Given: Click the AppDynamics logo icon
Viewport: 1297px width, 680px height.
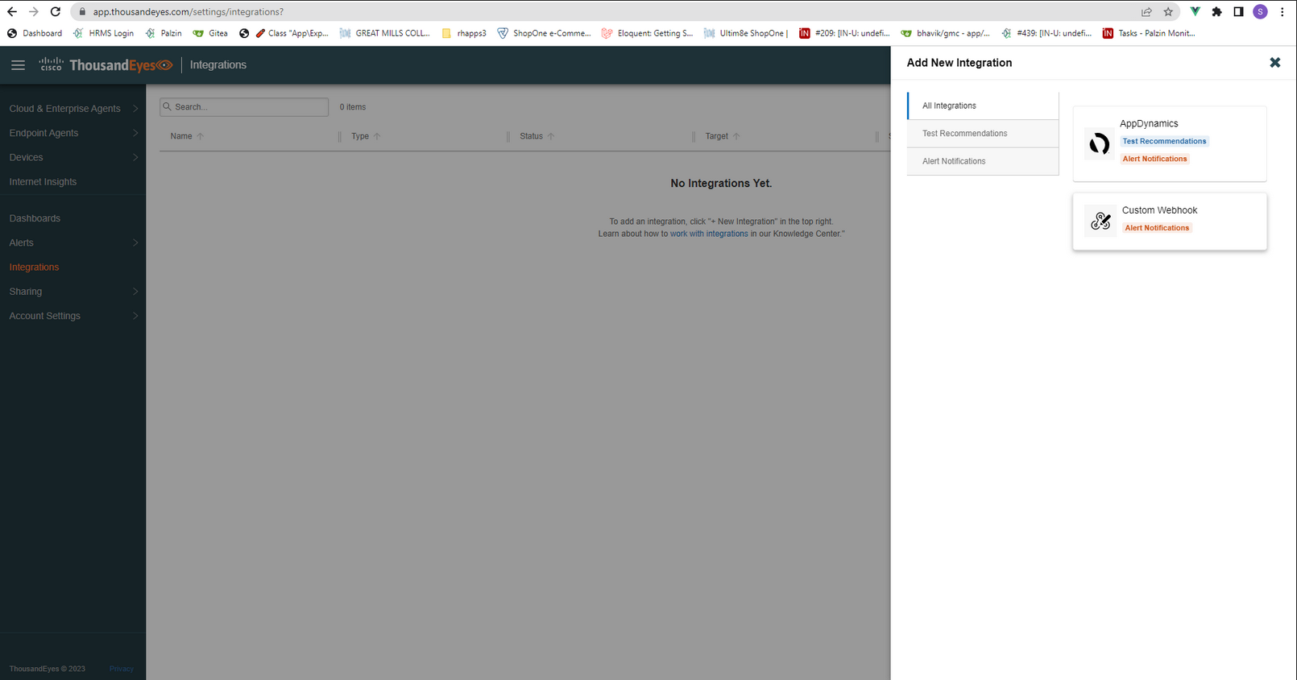Looking at the screenshot, I should 1100,144.
